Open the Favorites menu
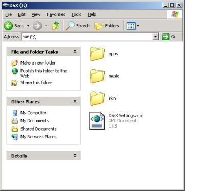 [x=56, y=14]
